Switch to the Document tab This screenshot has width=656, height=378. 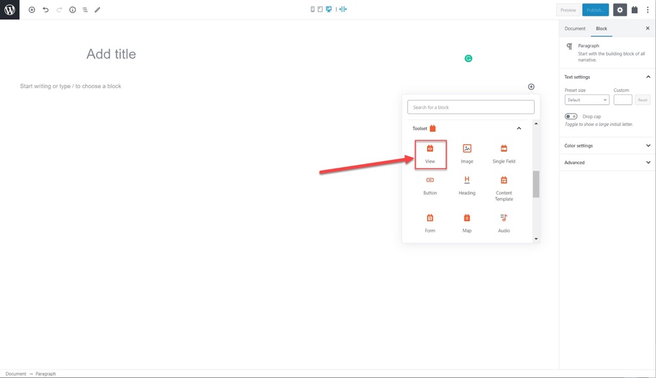click(x=575, y=28)
